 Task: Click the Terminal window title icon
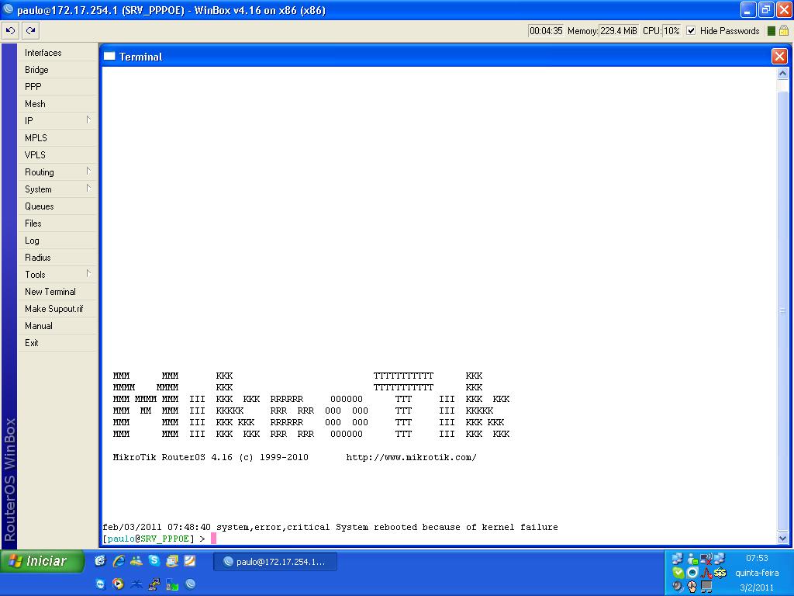[109, 56]
